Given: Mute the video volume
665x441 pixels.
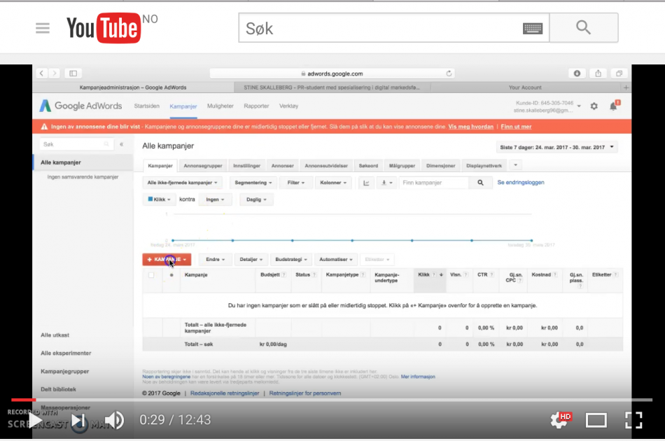Looking at the screenshot, I should point(114,420).
